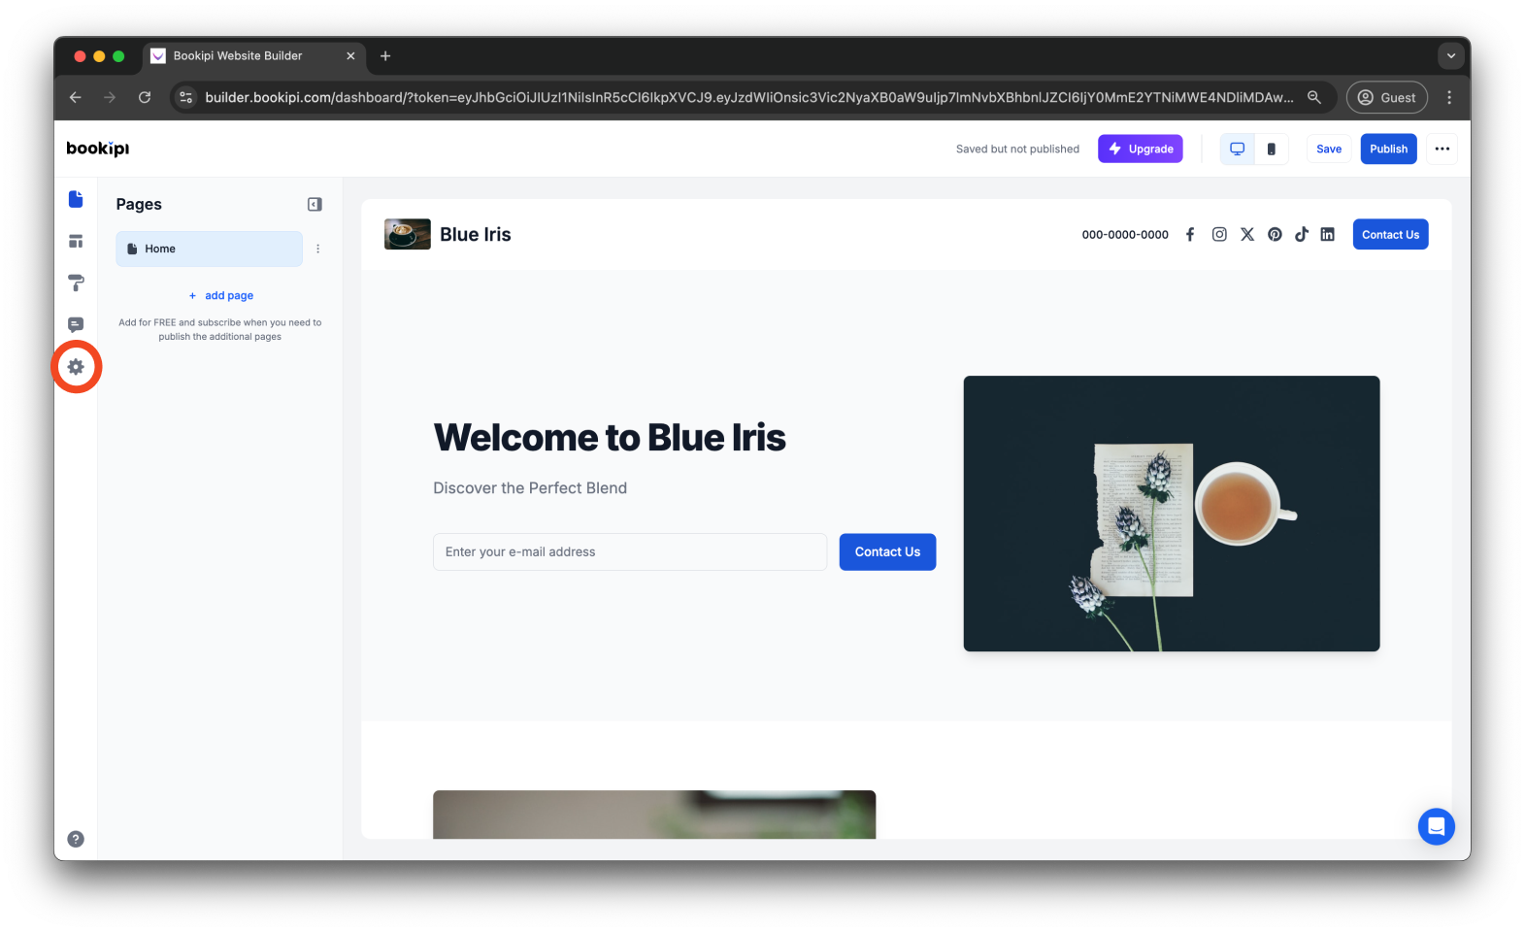This screenshot has width=1525, height=932.
Task: Click the Save button
Action: 1329,149
